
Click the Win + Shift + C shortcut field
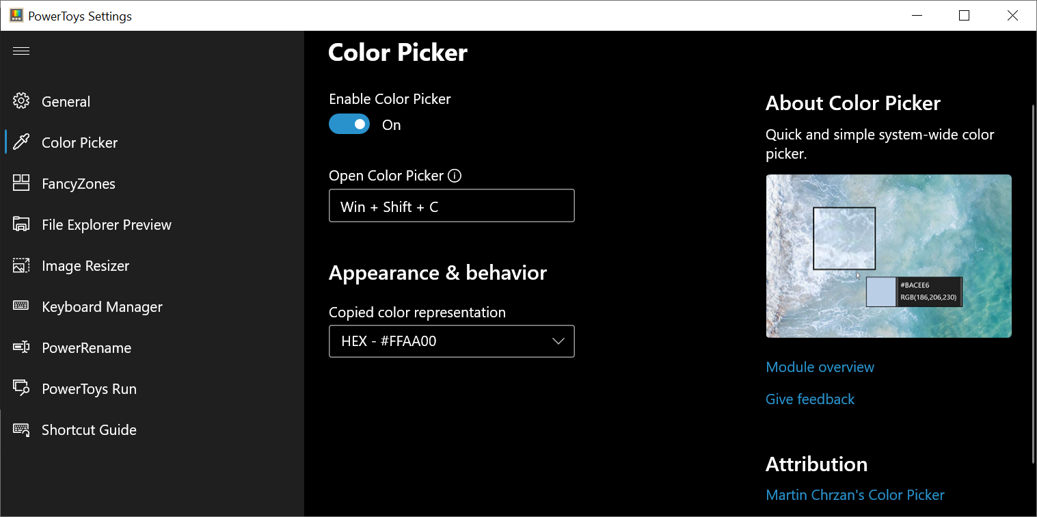click(451, 205)
